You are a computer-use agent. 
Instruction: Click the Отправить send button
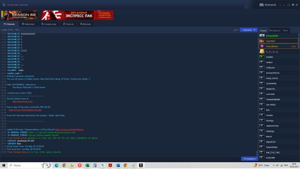tap(249, 159)
